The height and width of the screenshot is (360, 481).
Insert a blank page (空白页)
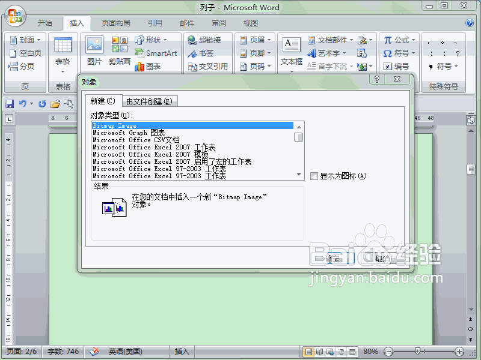click(25, 53)
